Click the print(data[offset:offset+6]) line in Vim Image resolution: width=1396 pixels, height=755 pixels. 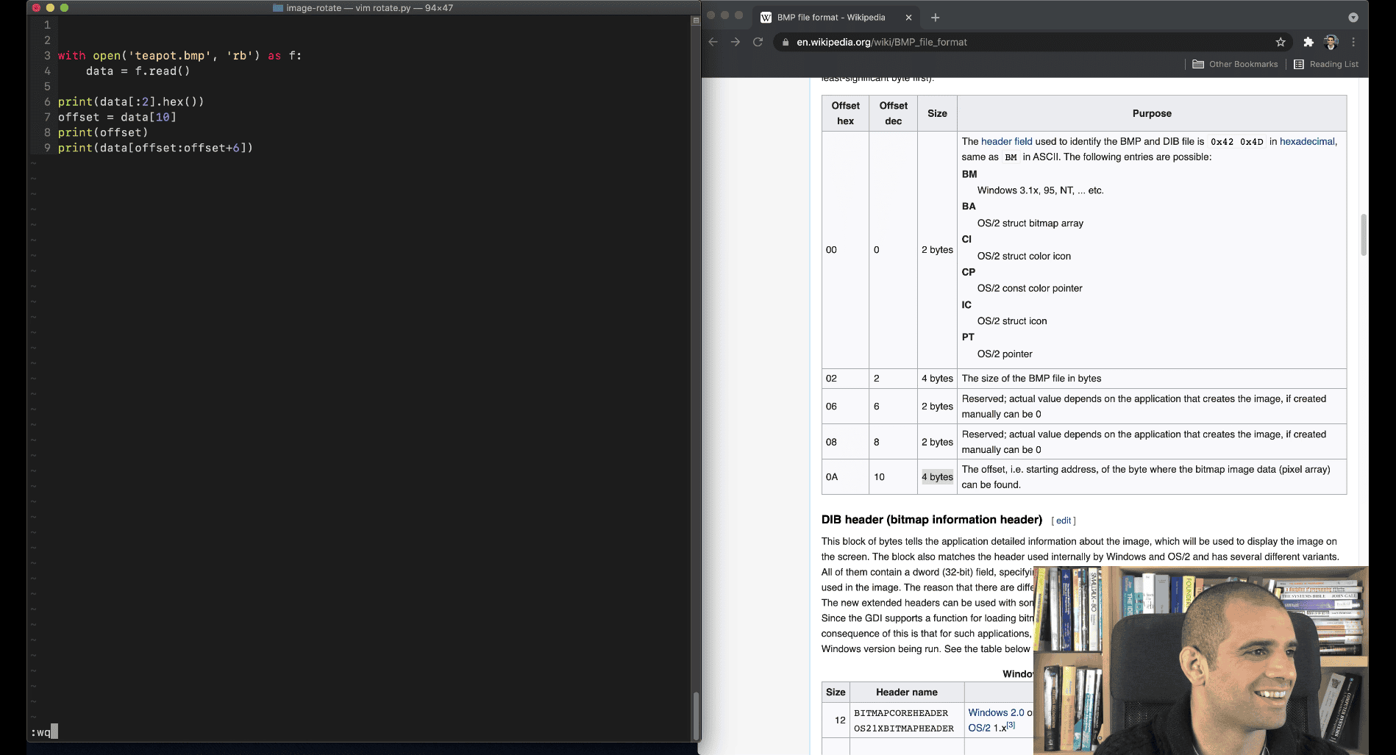pos(155,148)
